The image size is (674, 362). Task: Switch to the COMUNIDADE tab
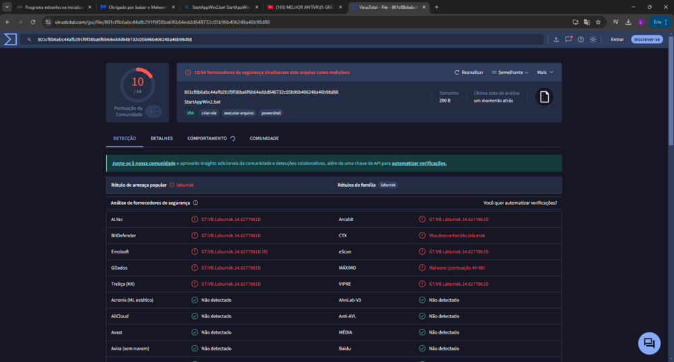coord(264,138)
